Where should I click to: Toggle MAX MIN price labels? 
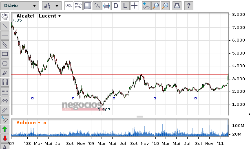(78, 6)
